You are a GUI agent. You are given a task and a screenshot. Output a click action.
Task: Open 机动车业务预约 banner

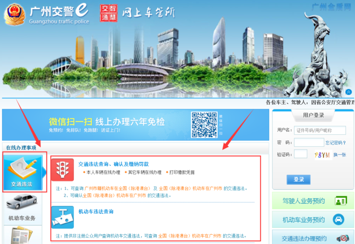[313, 220]
